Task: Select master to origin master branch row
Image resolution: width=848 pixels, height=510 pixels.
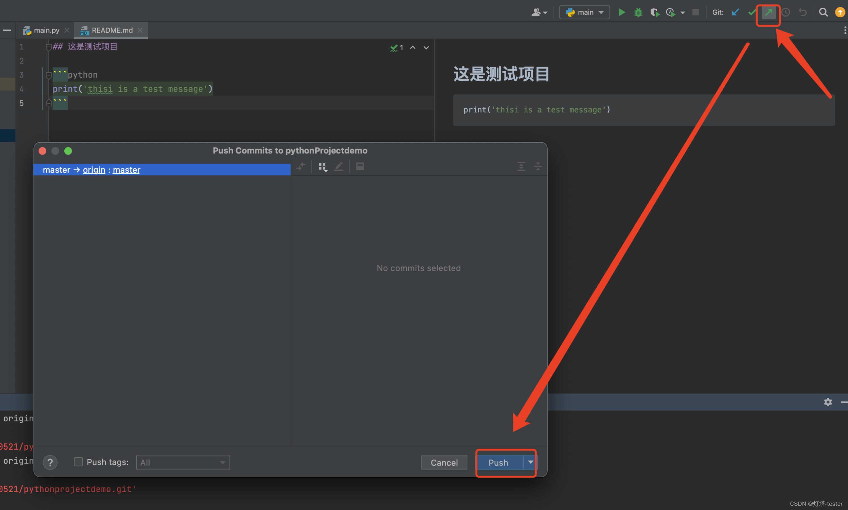Action: (x=162, y=170)
